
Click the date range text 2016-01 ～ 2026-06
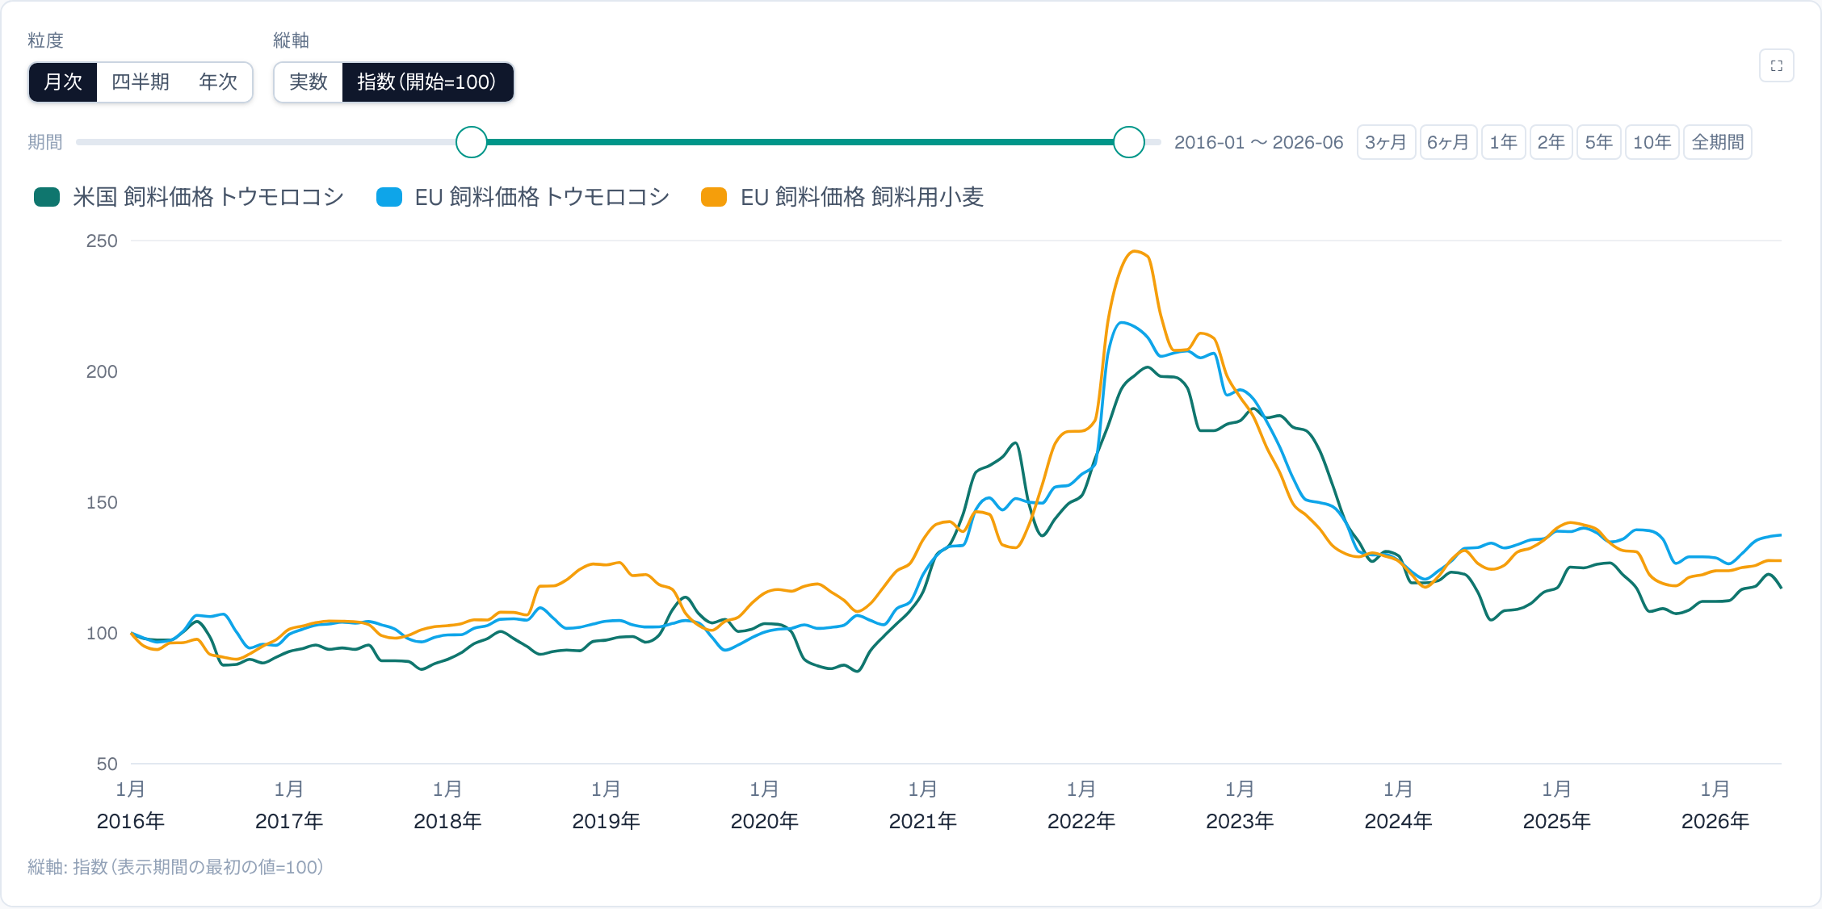click(x=1258, y=142)
